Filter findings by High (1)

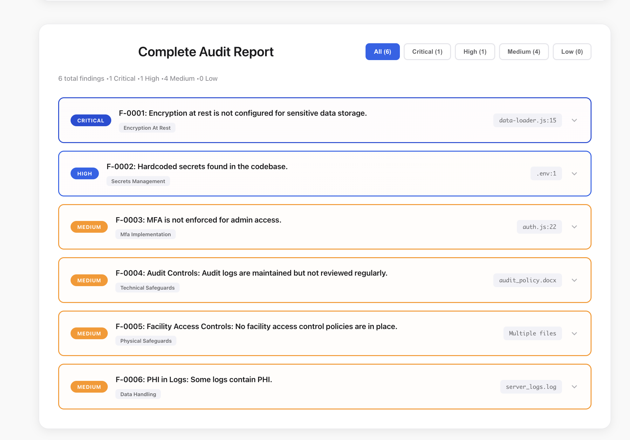(x=475, y=52)
